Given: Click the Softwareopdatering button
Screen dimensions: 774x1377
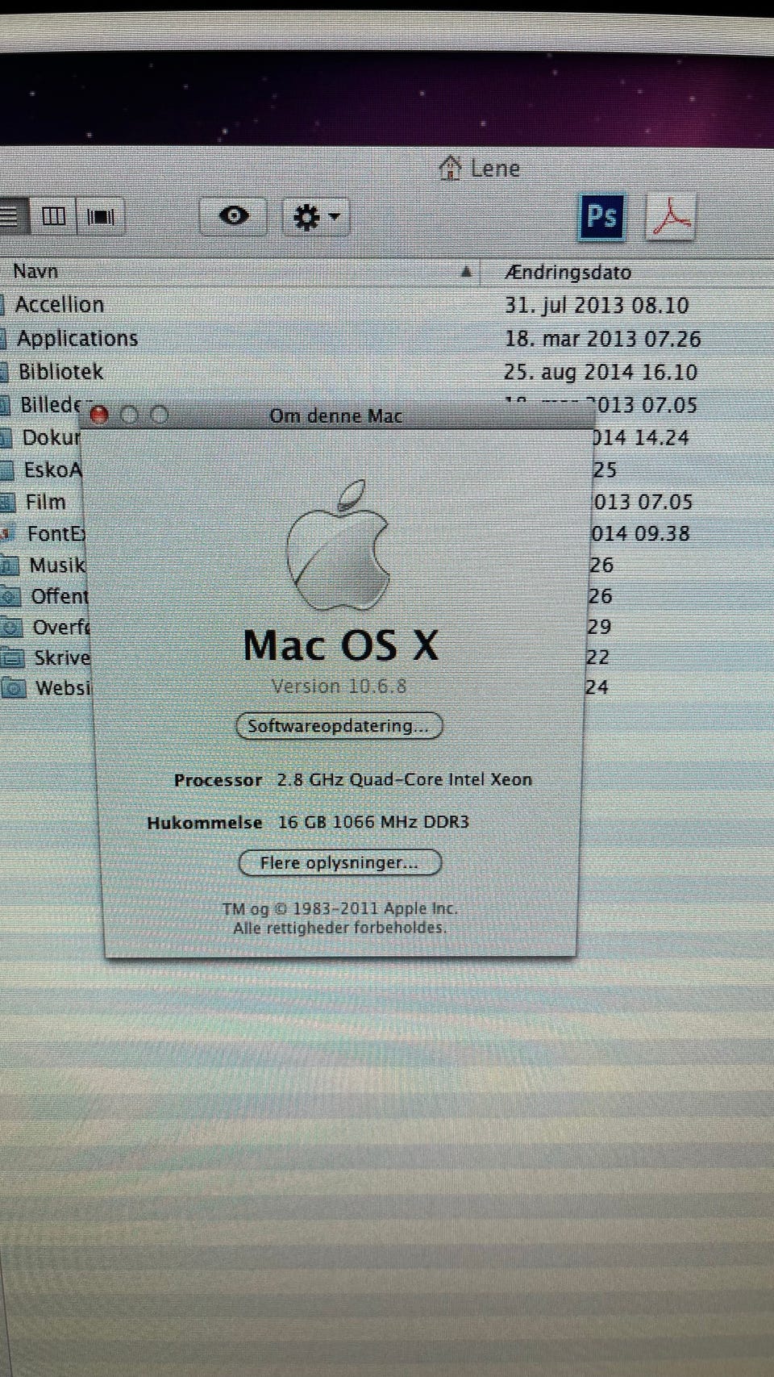Looking at the screenshot, I should (x=339, y=725).
